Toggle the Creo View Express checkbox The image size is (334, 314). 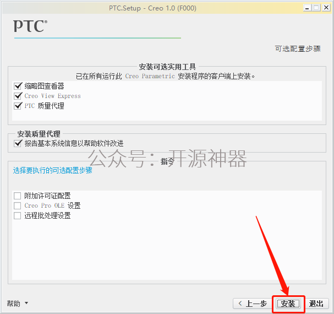(18, 96)
